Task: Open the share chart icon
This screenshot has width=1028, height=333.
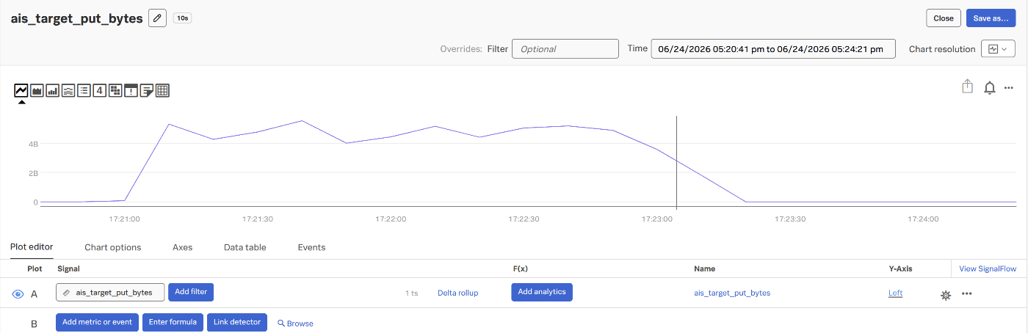Action: (x=968, y=87)
